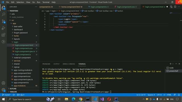Open the Go menu
This screenshot has height=102, width=182.
point(34,2)
